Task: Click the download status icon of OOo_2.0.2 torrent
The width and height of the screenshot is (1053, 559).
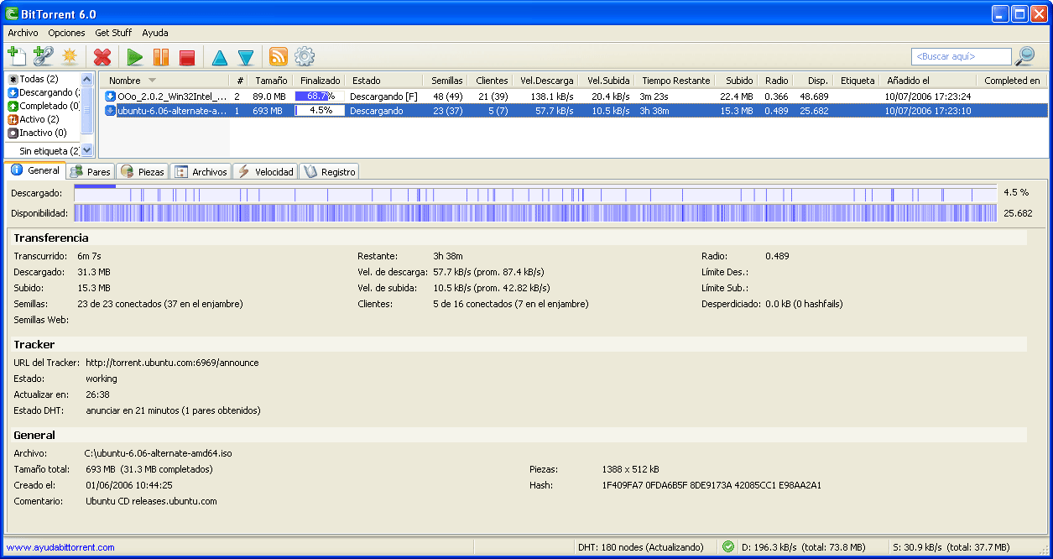Action: 110,97
